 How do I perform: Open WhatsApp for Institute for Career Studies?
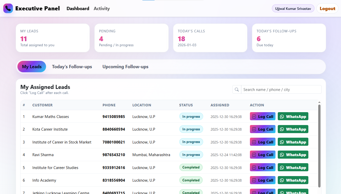pos(293,167)
